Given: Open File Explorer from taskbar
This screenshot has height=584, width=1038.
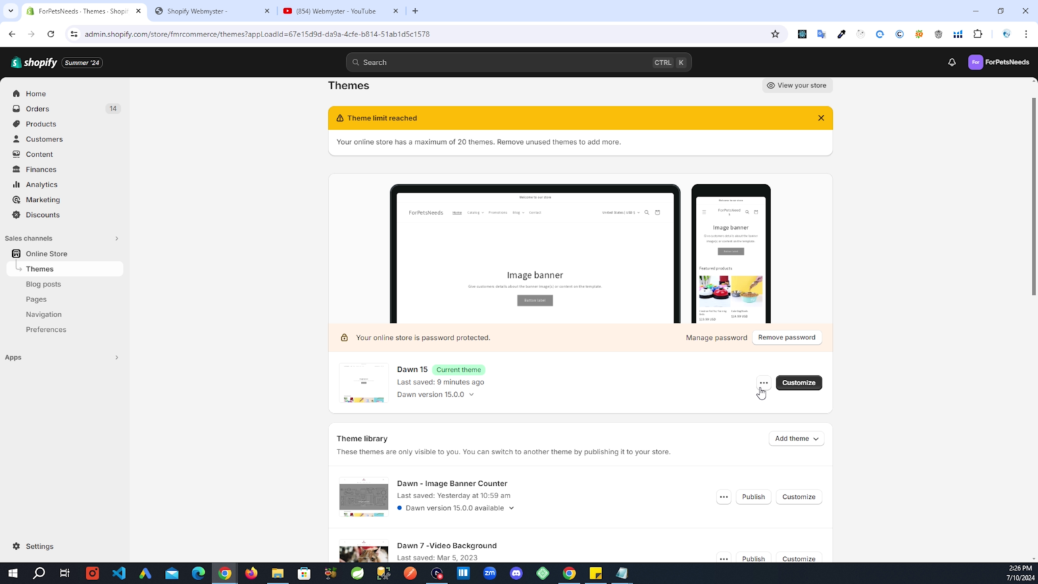Looking at the screenshot, I should tap(278, 573).
